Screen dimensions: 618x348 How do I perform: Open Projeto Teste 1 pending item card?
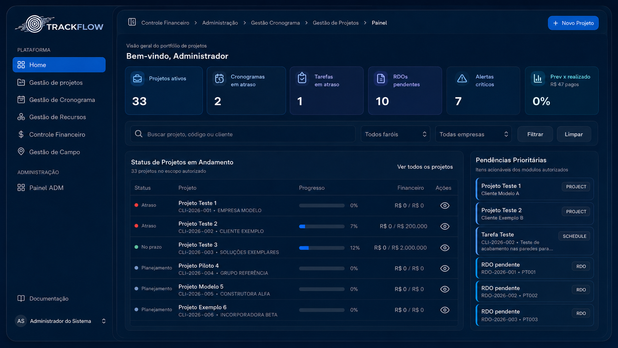[x=535, y=189]
